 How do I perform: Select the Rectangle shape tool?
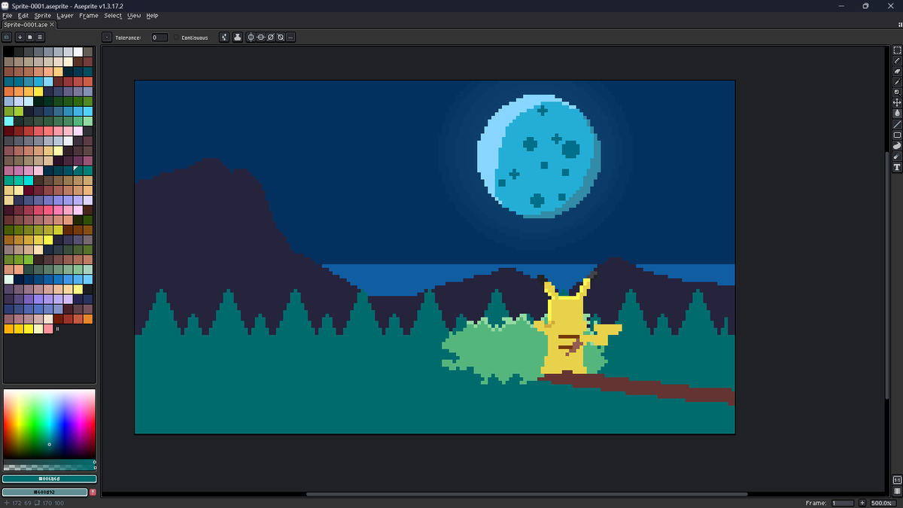point(897,135)
